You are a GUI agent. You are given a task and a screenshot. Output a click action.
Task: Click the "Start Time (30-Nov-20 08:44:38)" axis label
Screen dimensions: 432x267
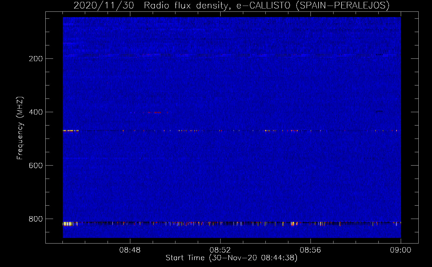point(231,258)
